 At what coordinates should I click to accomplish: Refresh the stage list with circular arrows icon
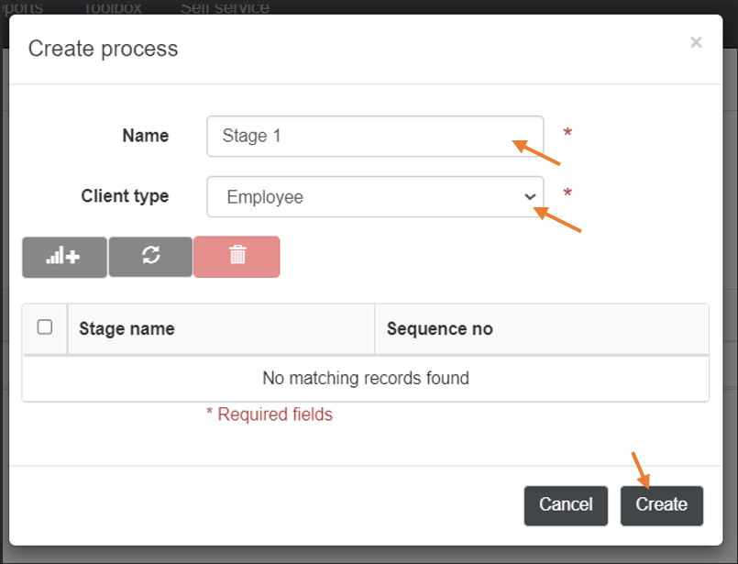[149, 257]
